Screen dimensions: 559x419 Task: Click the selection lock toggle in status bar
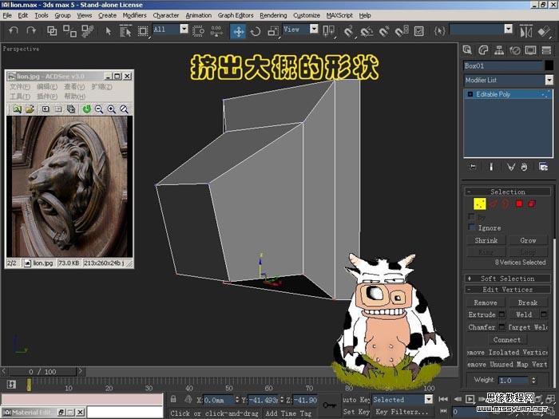pyautogui.click(x=173, y=399)
